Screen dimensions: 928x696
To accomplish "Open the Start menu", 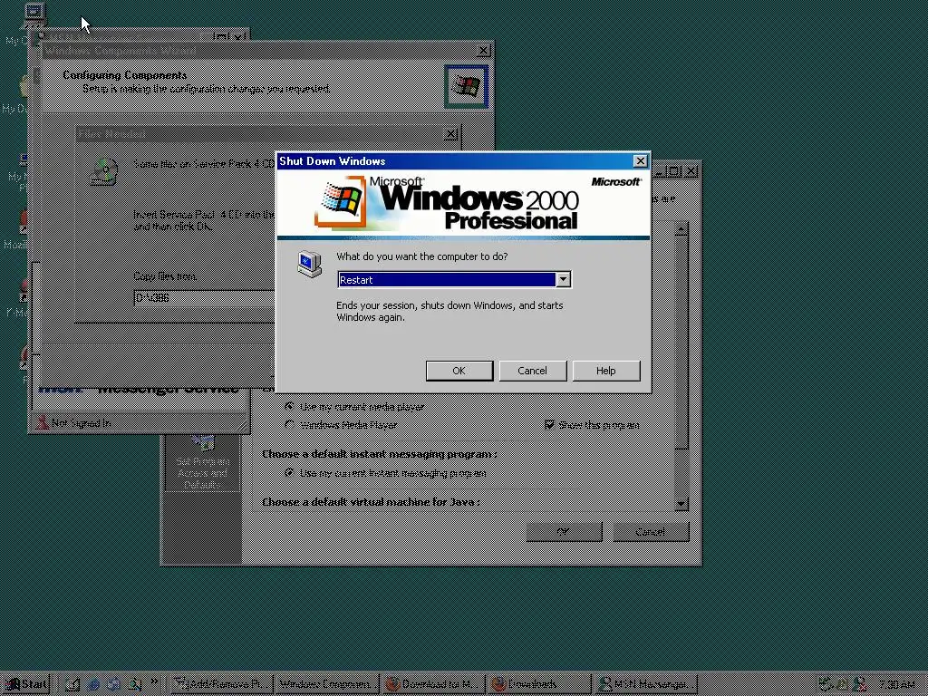I will pos(25,684).
